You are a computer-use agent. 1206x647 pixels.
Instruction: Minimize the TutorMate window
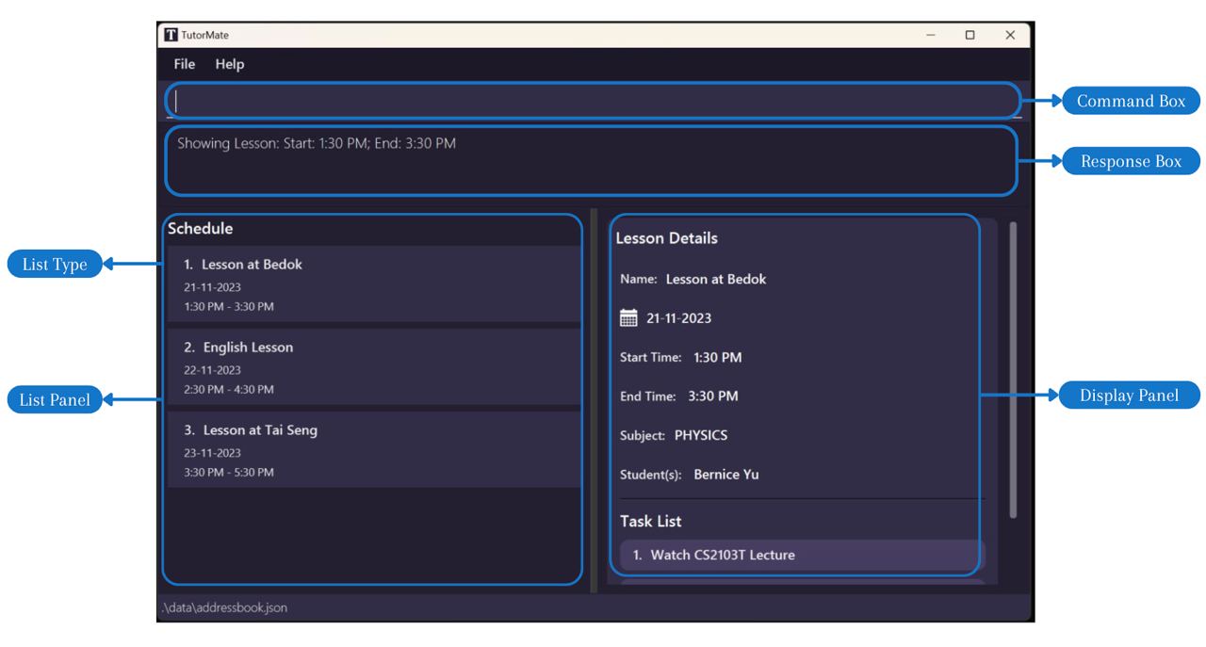pyautogui.click(x=931, y=35)
